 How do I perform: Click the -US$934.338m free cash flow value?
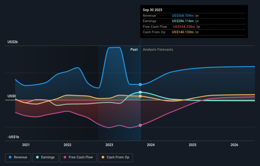coord(183,27)
